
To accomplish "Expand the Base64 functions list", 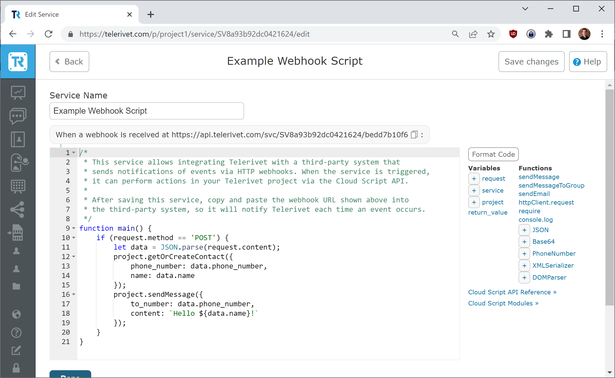I will pyautogui.click(x=524, y=242).
